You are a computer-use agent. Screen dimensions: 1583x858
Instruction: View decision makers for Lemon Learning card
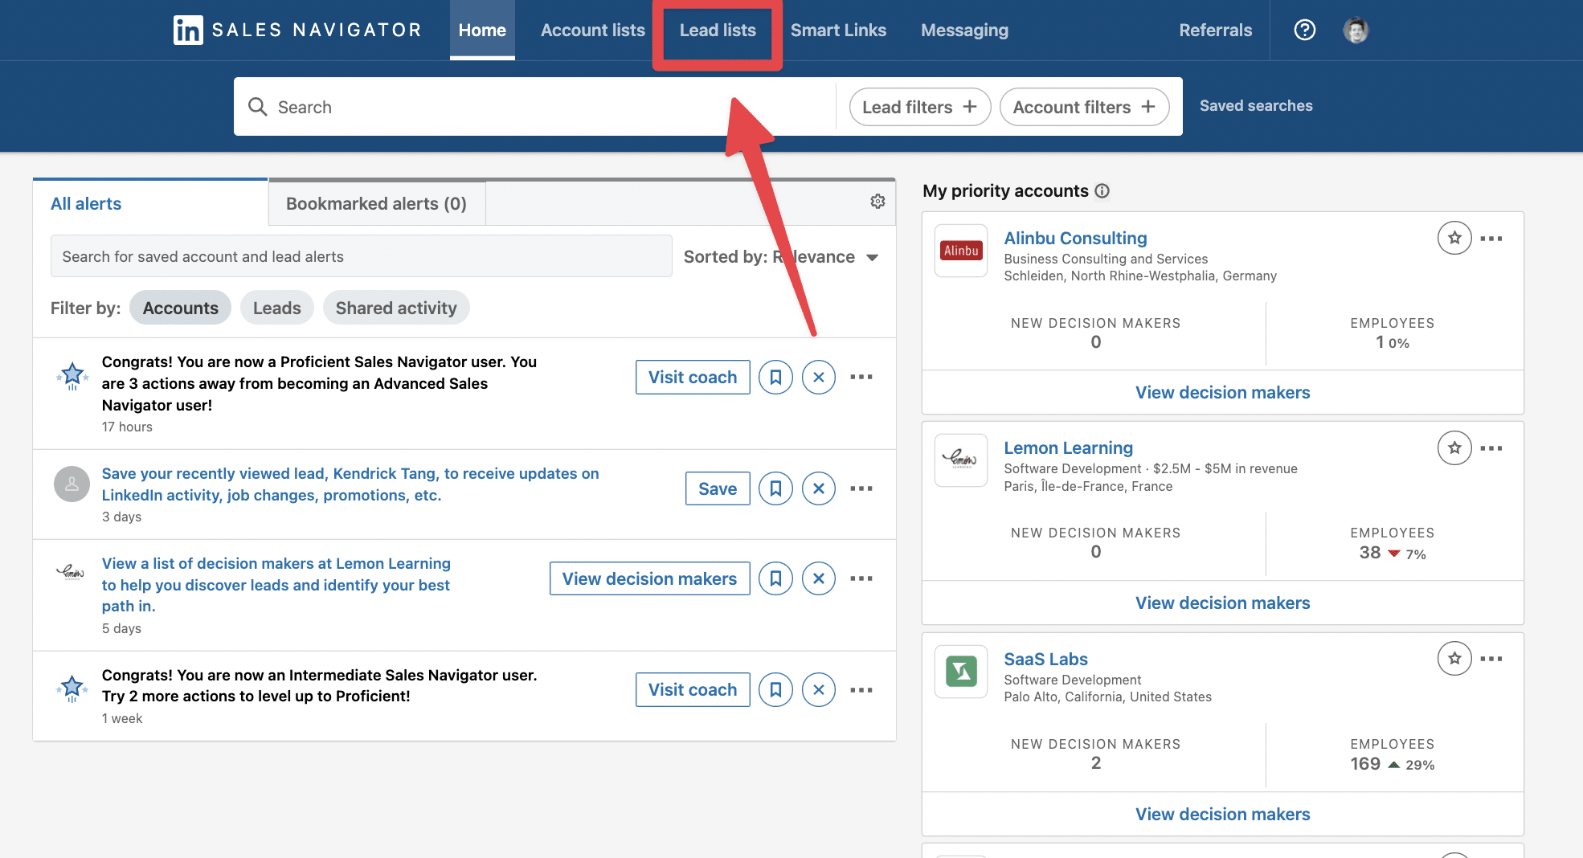pos(1222,603)
